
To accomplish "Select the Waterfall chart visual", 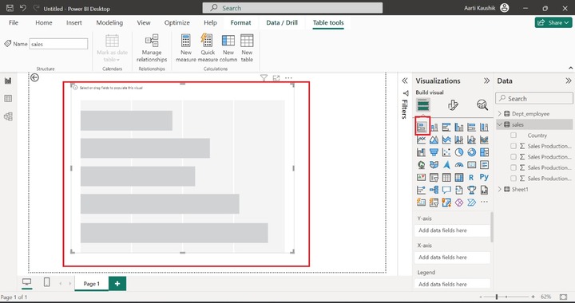I will coord(422,151).
